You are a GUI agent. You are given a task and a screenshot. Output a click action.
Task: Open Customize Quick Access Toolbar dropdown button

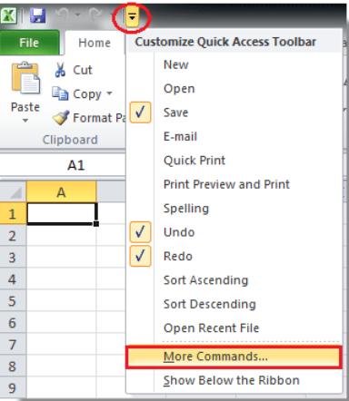pos(132,17)
